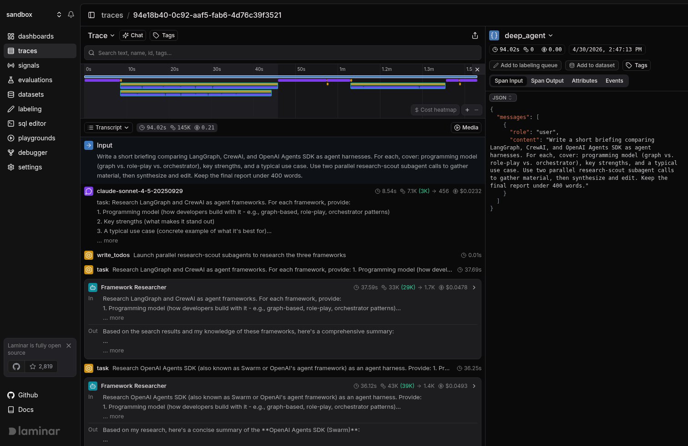Screen dimensions: 688x446
Task: Toggle the Cost heatmap
Action: (x=435, y=110)
